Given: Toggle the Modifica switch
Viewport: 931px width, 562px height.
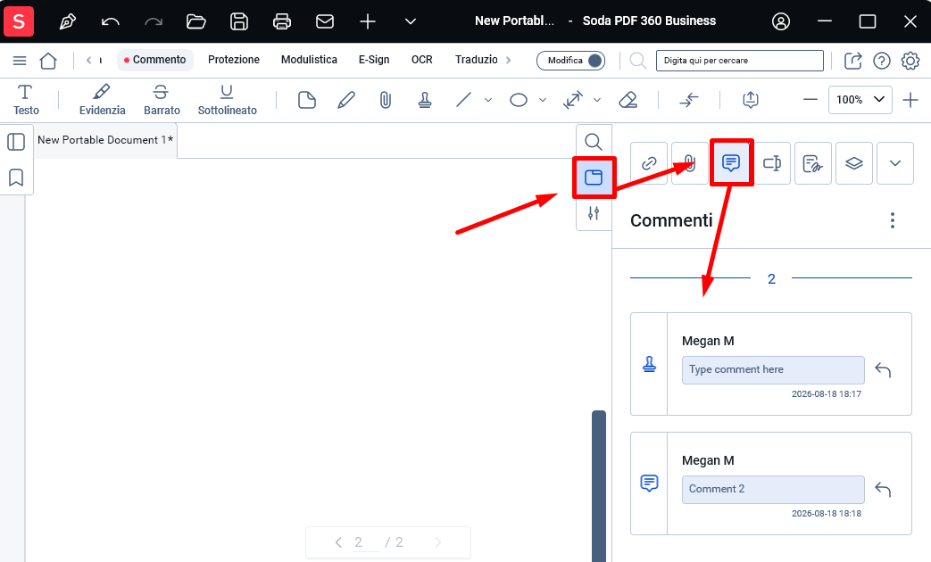Looking at the screenshot, I should click(570, 61).
